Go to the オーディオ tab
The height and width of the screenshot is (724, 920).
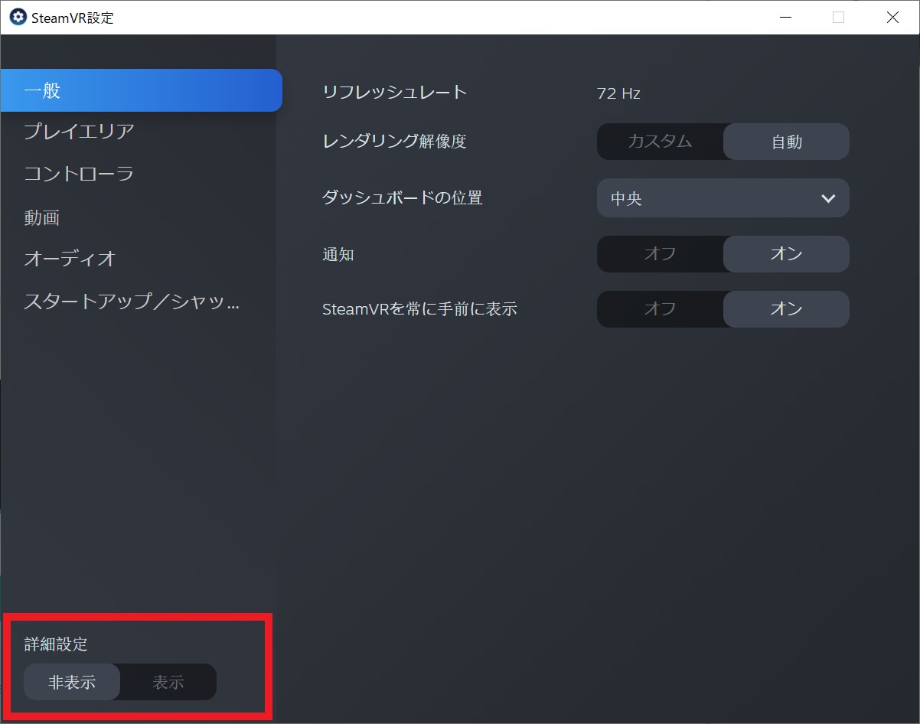[70, 259]
